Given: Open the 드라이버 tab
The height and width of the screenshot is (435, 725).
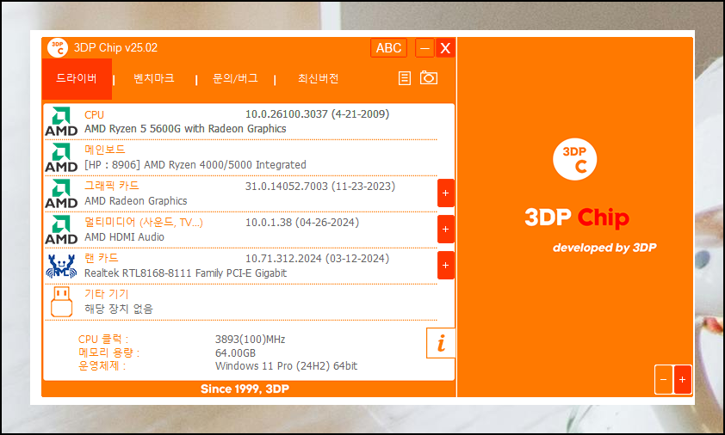Looking at the screenshot, I should point(77,78).
